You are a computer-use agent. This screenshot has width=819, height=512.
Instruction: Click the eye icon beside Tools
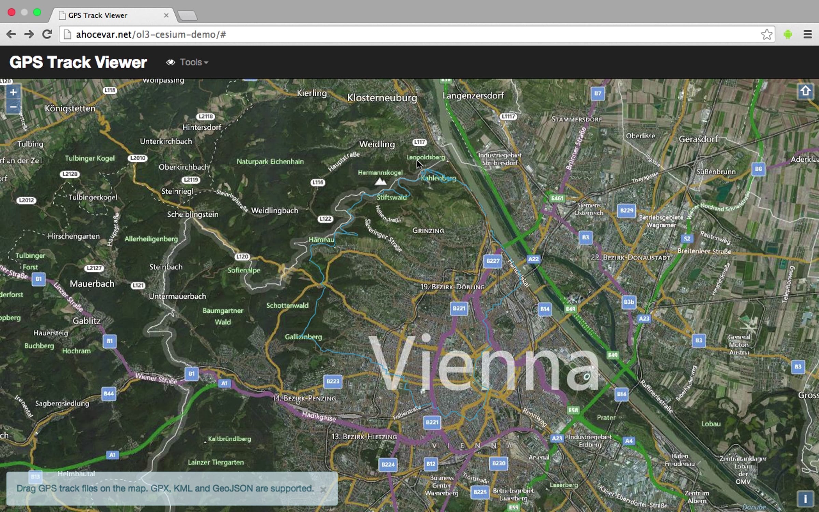pos(171,62)
